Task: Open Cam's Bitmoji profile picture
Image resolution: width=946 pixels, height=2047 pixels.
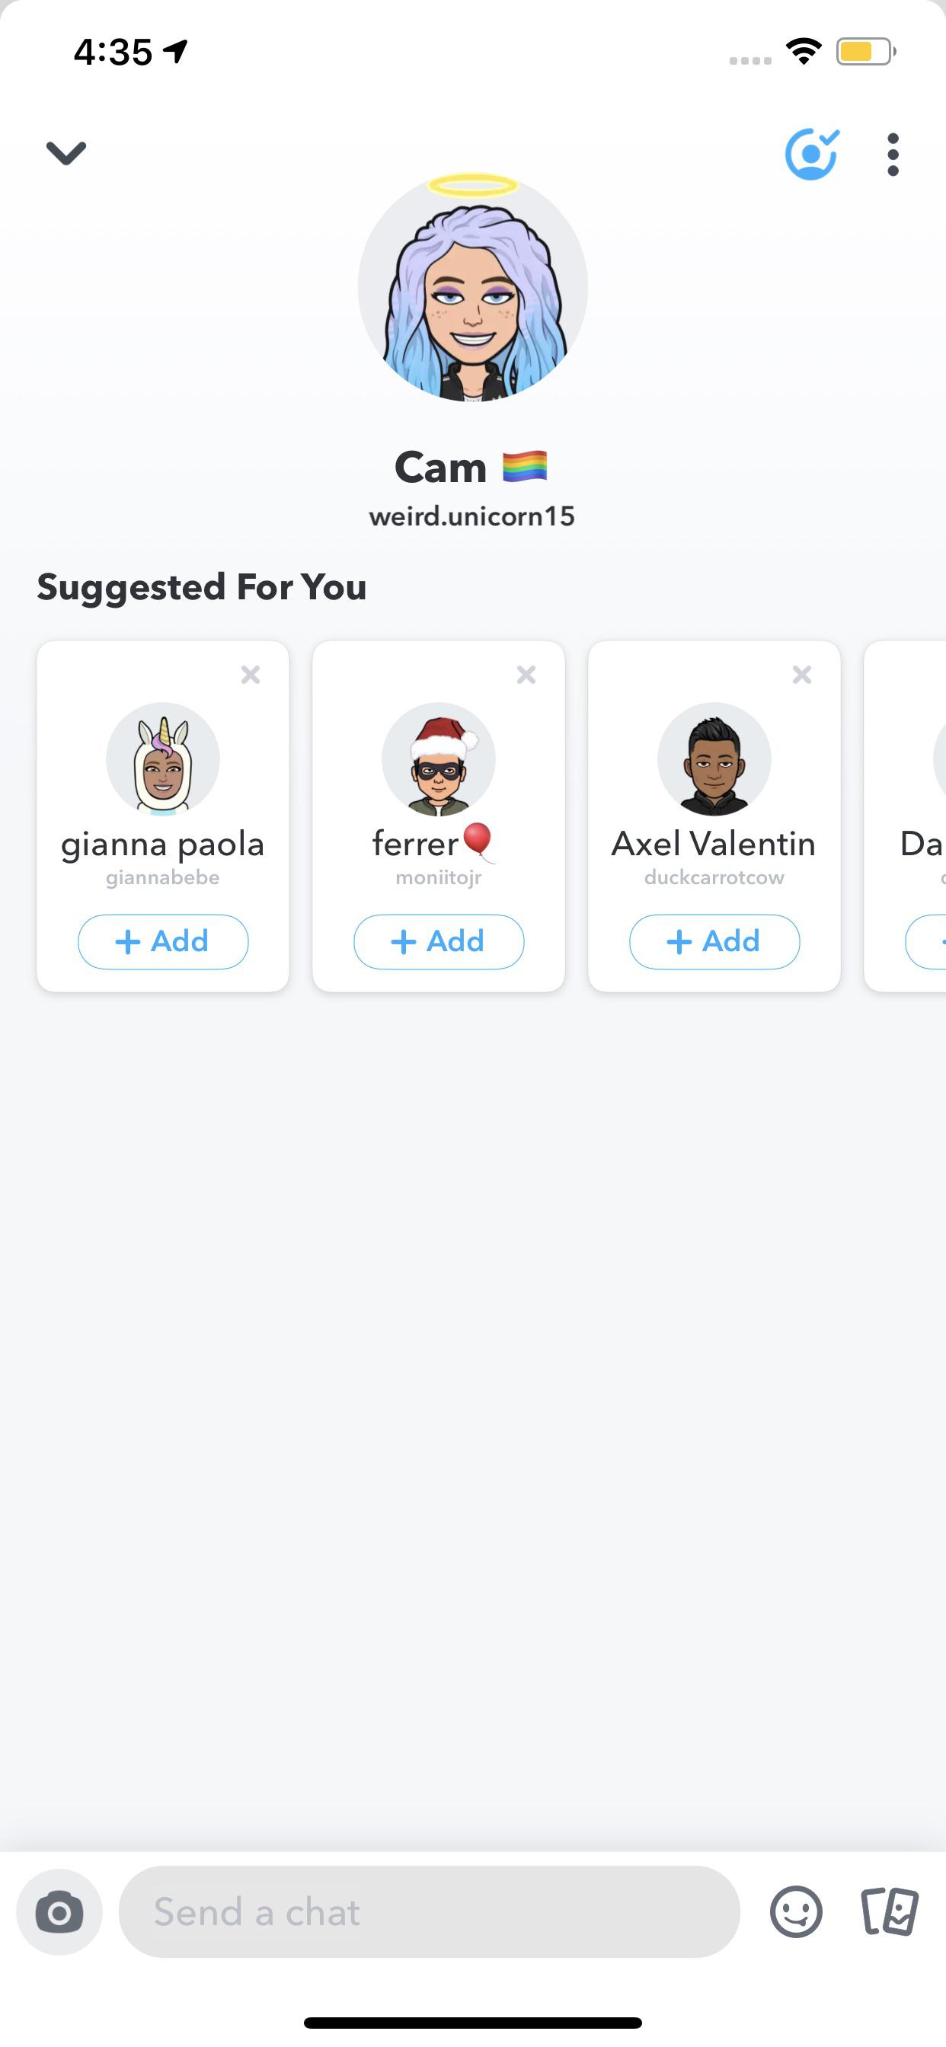Action: pos(472,288)
